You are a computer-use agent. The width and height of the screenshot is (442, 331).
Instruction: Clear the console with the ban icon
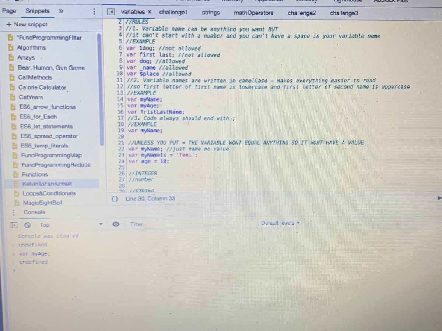[28, 225]
